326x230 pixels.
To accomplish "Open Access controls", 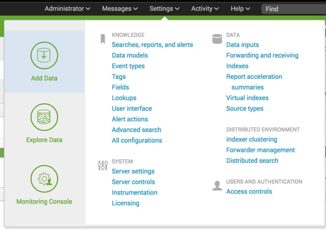I will [249, 191].
